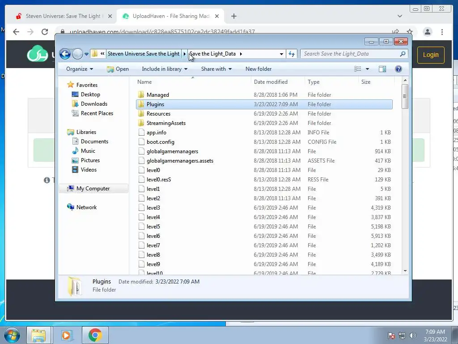Select Network in the navigation pane
Image resolution: width=458 pixels, height=344 pixels.
86,207
